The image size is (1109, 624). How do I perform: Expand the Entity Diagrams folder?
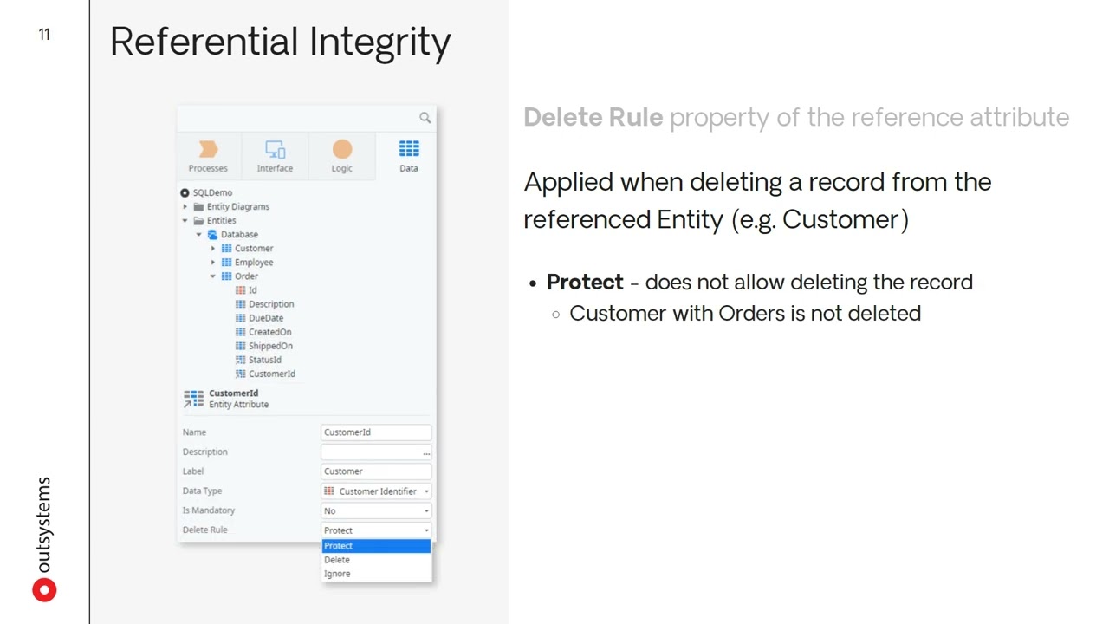pyautogui.click(x=185, y=206)
